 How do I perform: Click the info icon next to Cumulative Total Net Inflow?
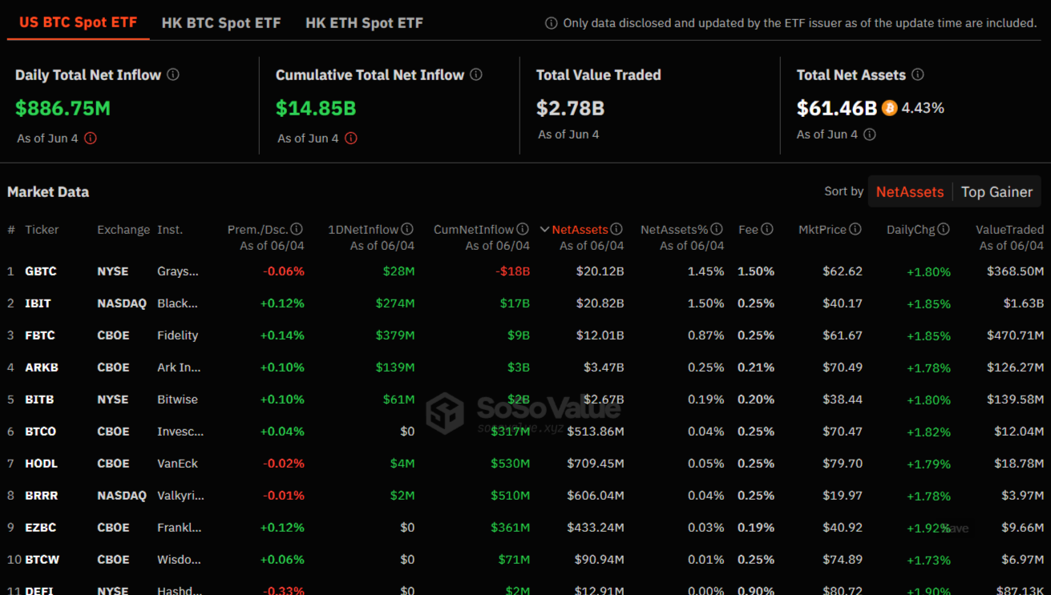(x=476, y=74)
